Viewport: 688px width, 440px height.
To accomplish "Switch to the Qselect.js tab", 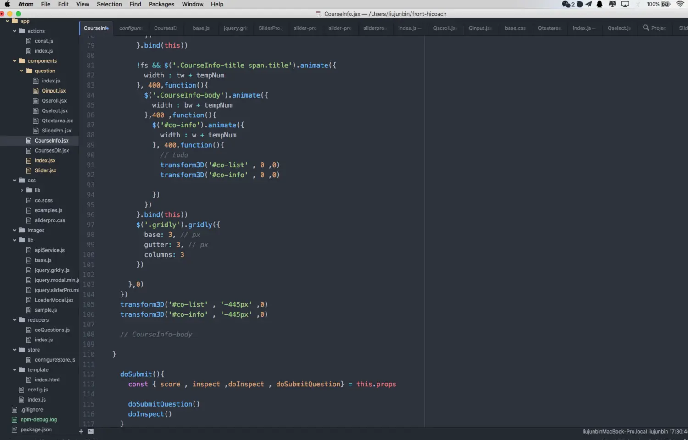I will tap(619, 28).
